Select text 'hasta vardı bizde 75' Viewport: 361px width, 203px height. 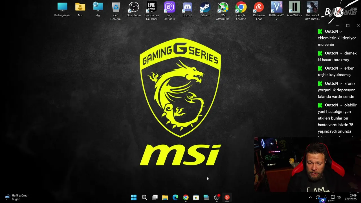point(336,125)
